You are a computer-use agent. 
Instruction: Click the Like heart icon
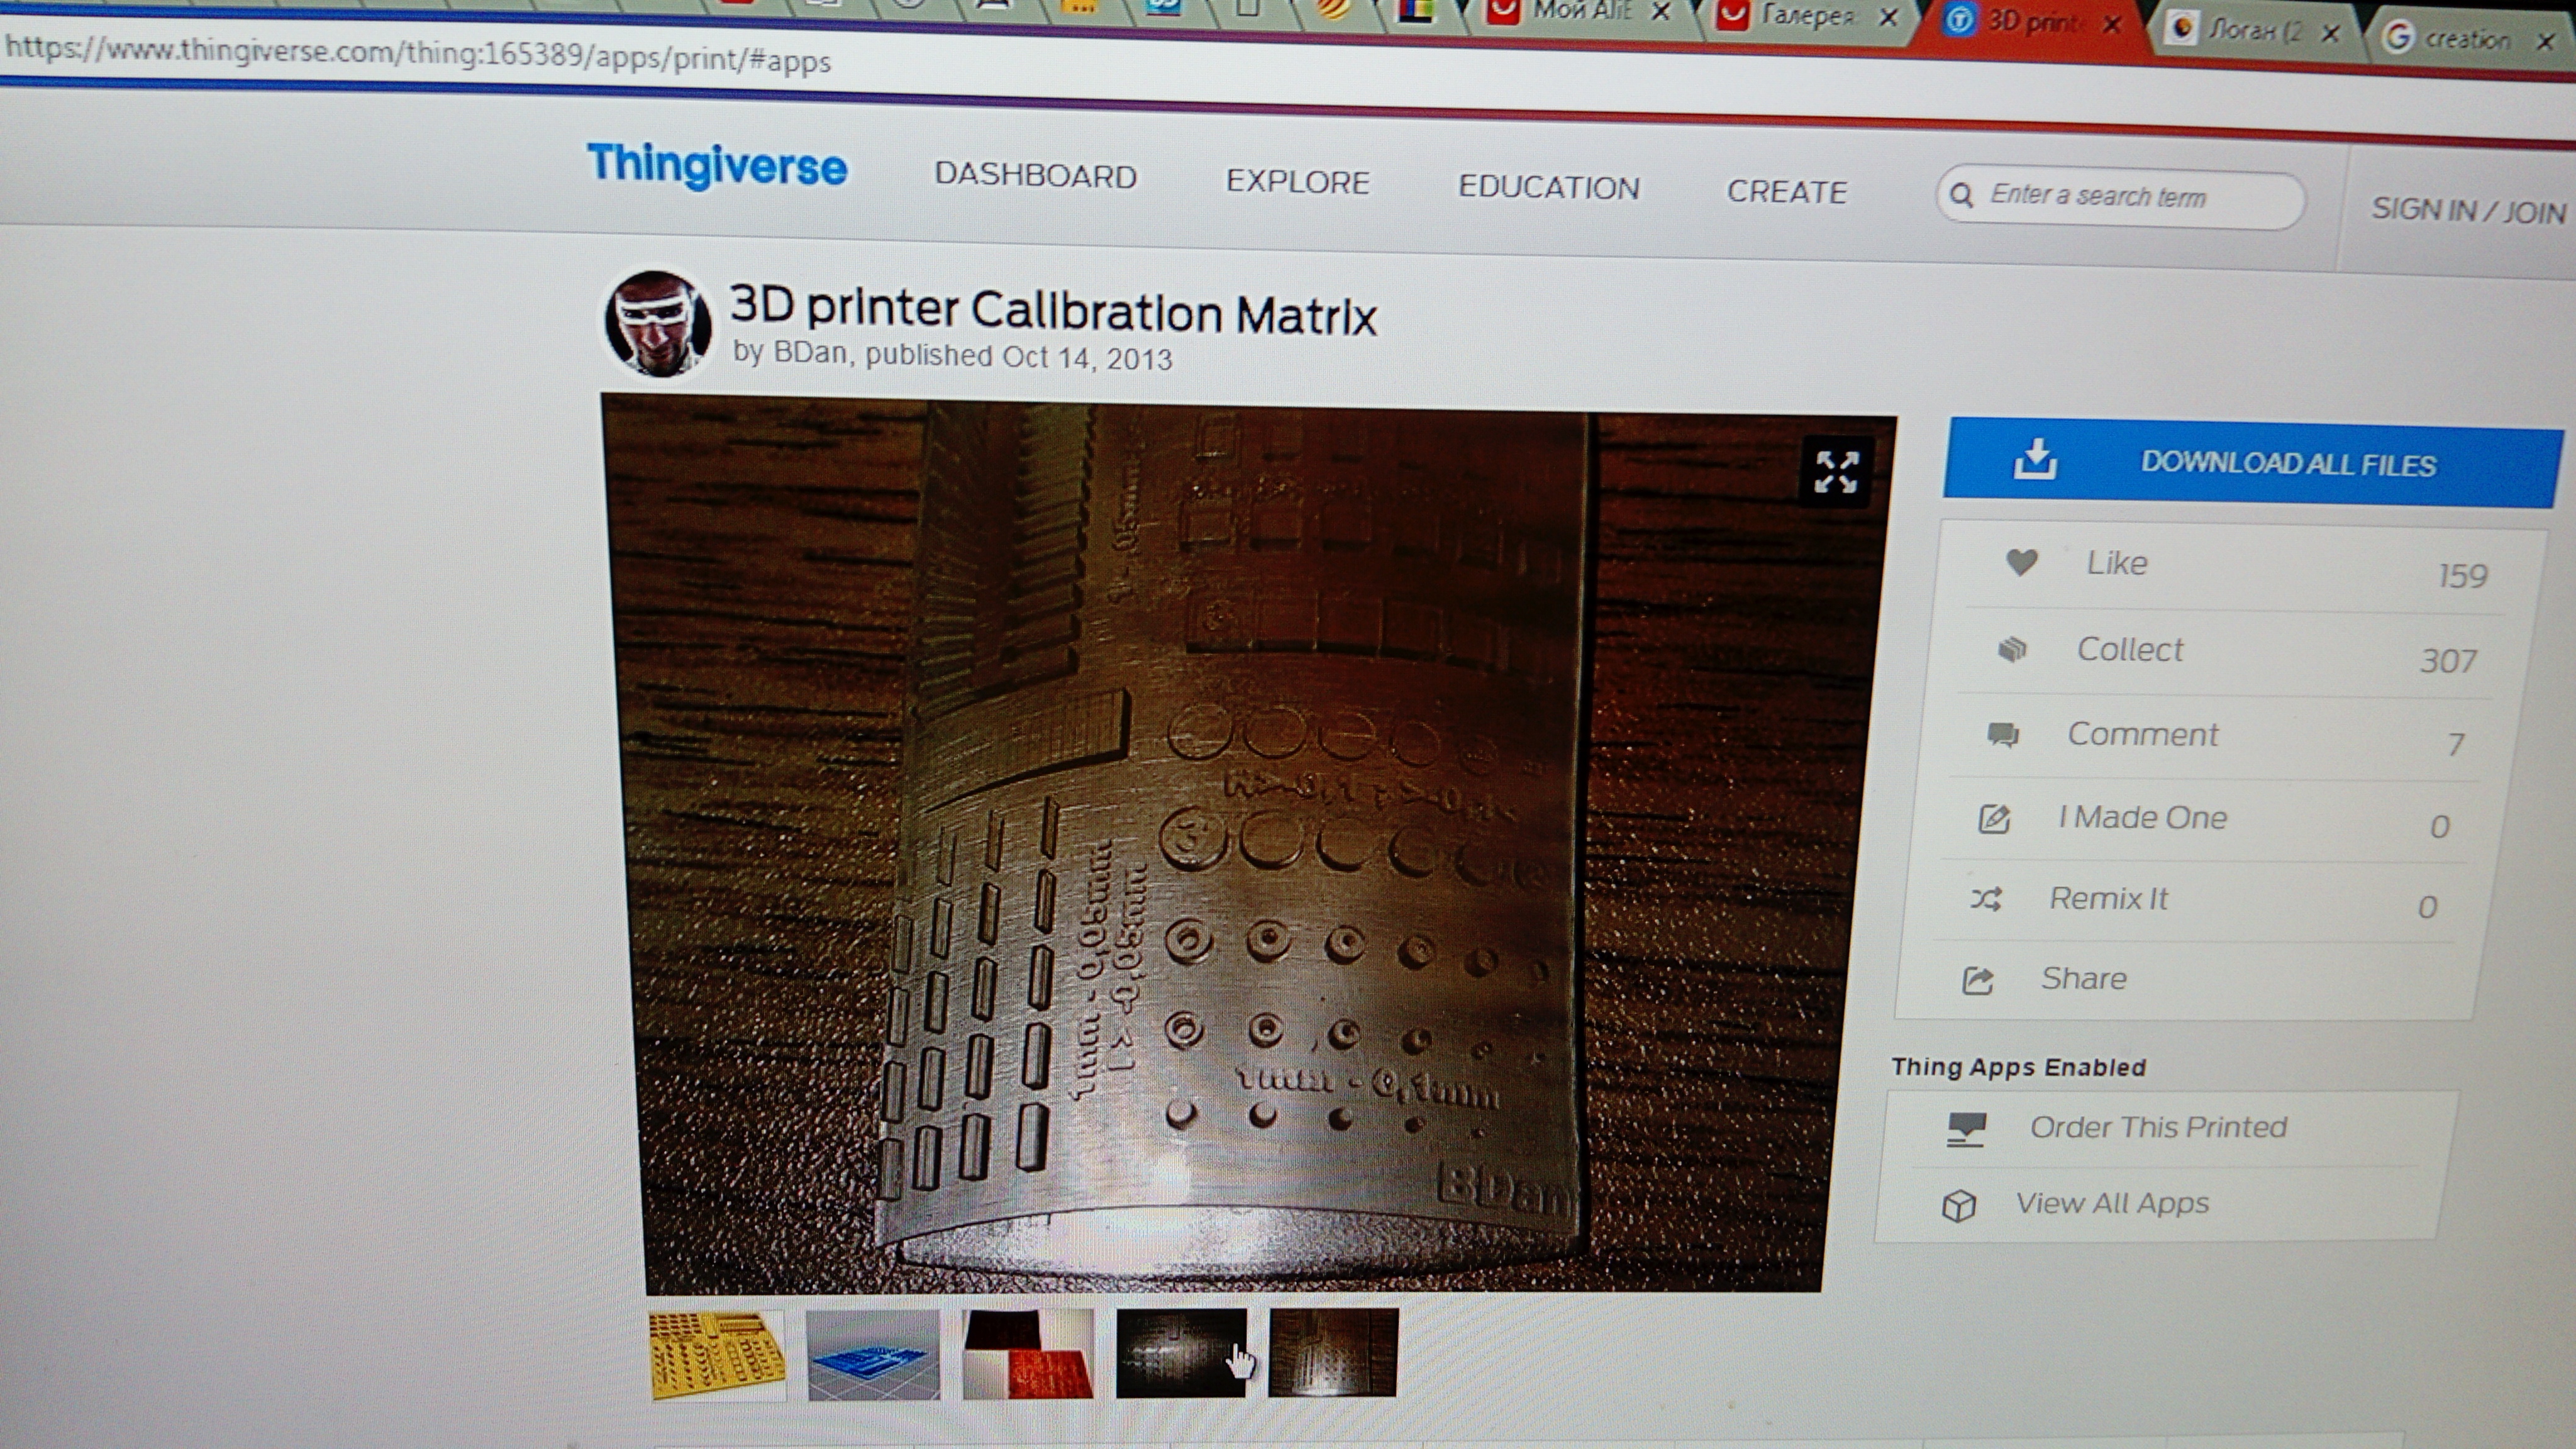2022,562
